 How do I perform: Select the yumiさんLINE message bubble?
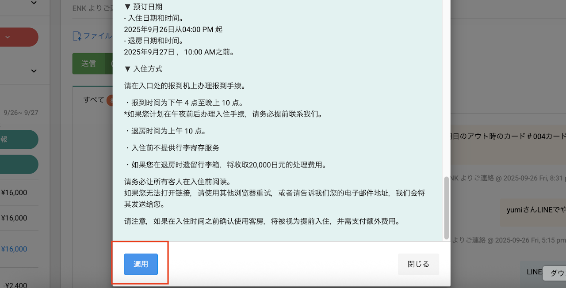[533, 210]
